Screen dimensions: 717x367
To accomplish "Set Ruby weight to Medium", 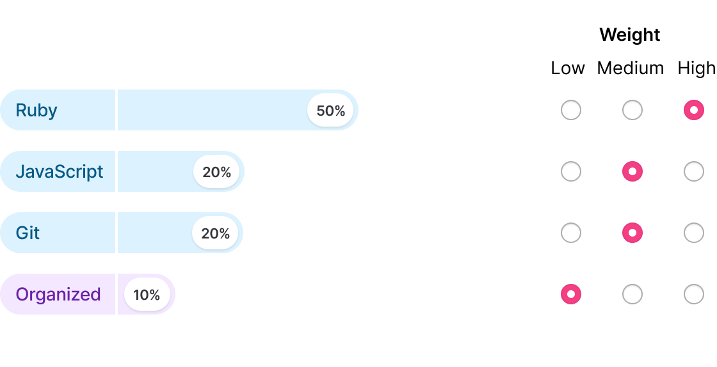I will coord(632,110).
